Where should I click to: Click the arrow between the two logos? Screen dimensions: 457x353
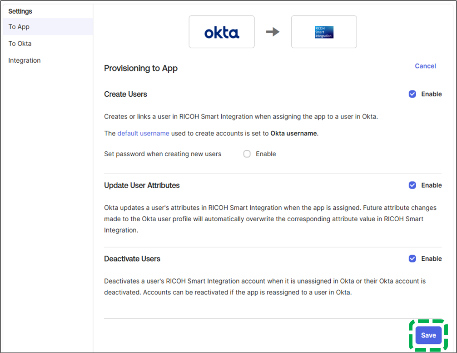[273, 32]
